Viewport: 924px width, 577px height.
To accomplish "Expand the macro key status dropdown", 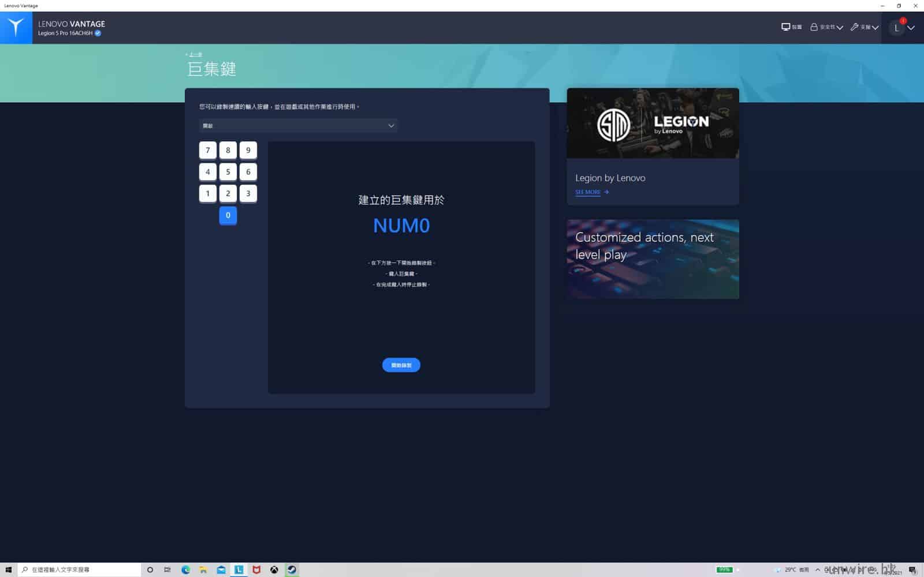I will pos(298,126).
